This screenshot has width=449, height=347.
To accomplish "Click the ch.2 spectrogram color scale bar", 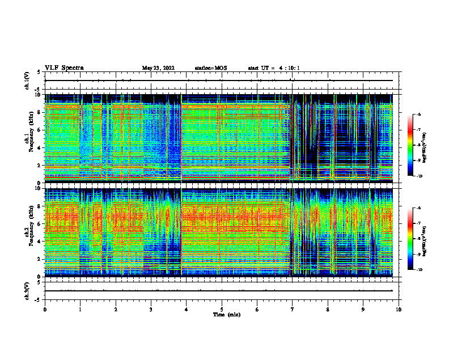I will point(410,239).
